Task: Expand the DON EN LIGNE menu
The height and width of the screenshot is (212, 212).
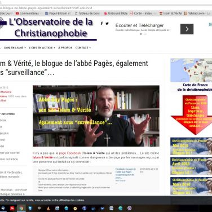Action: click(15, 48)
